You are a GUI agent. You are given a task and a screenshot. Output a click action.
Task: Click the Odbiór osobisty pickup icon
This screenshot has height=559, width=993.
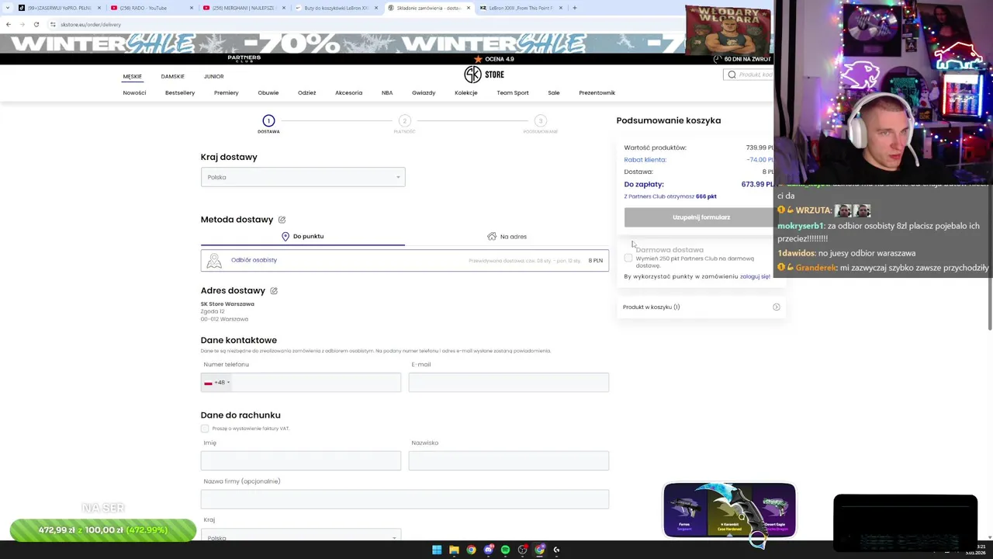click(214, 261)
